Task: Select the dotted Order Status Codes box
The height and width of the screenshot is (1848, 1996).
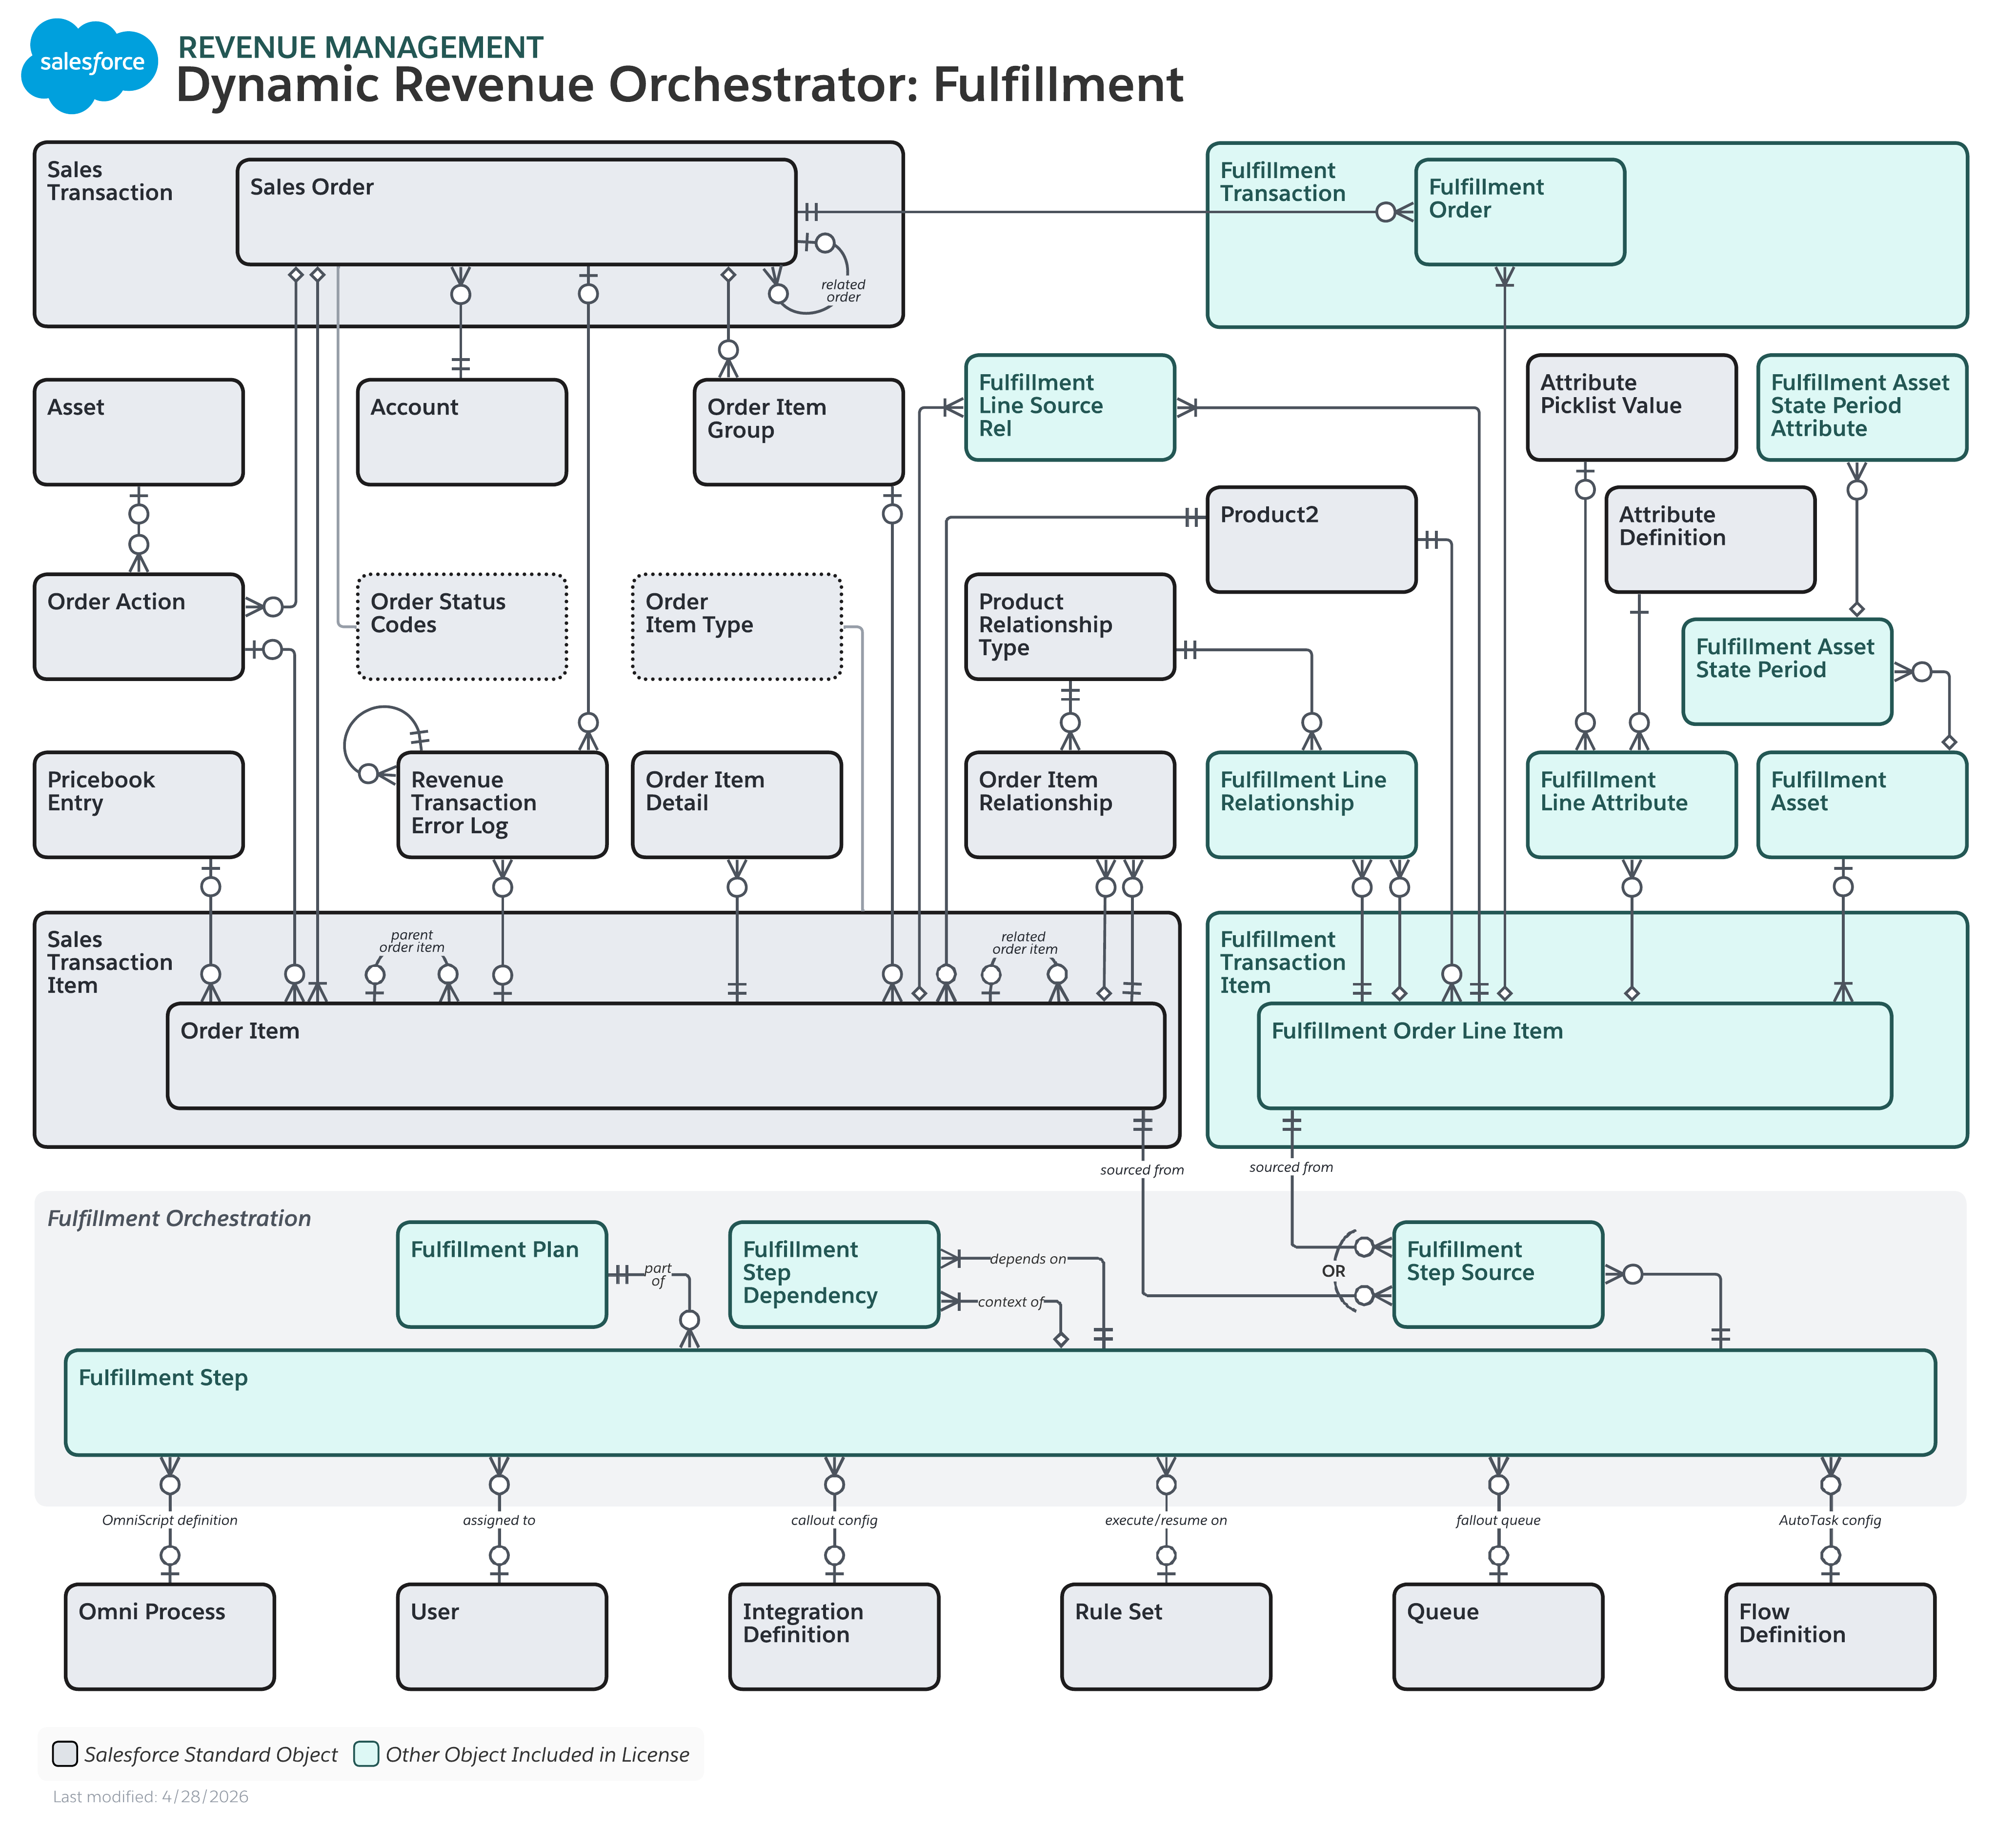Action: pyautogui.click(x=462, y=626)
